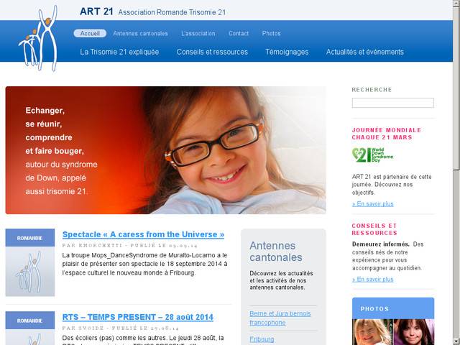Open article Spectacle « A caress from the Universe »

[x=143, y=235]
